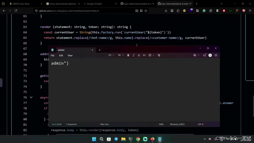The width and height of the screenshot is (254, 143).
Task: Open the H1 heading dropdown in Notepad
Action: [111, 55]
